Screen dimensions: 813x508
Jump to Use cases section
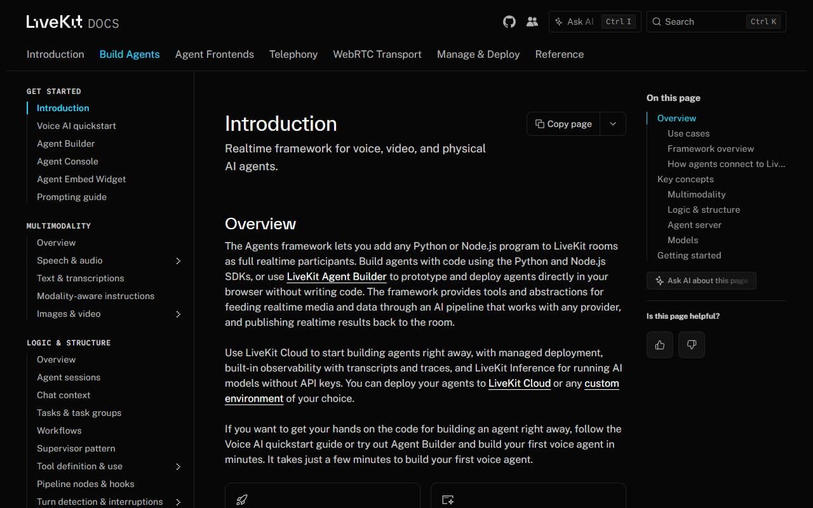tap(689, 133)
